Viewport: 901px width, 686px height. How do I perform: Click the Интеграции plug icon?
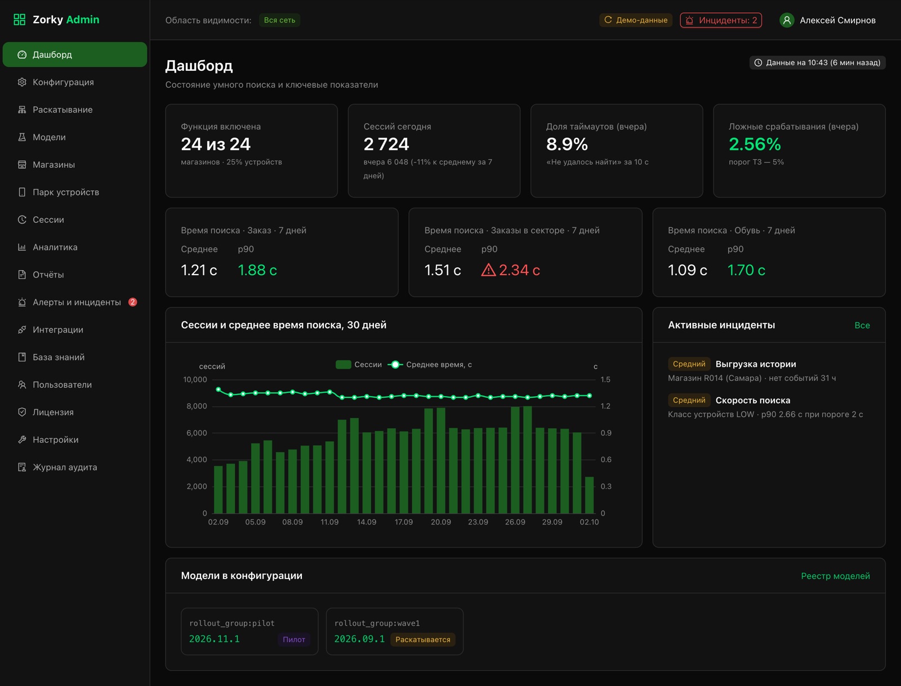[22, 330]
